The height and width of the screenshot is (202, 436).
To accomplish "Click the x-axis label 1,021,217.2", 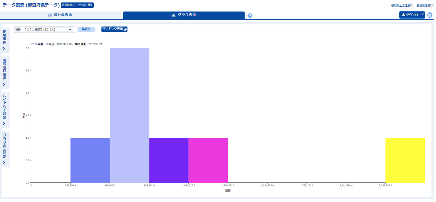I will coord(188,185).
